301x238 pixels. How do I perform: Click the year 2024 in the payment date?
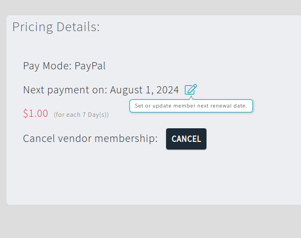(168, 90)
